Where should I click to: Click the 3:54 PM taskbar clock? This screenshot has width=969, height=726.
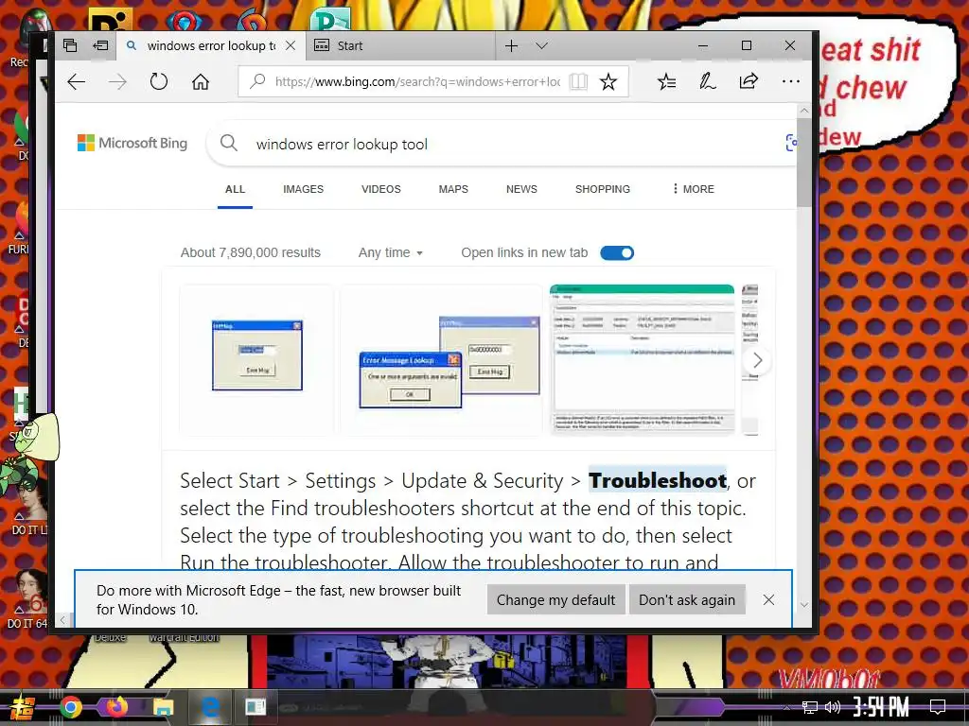881,707
